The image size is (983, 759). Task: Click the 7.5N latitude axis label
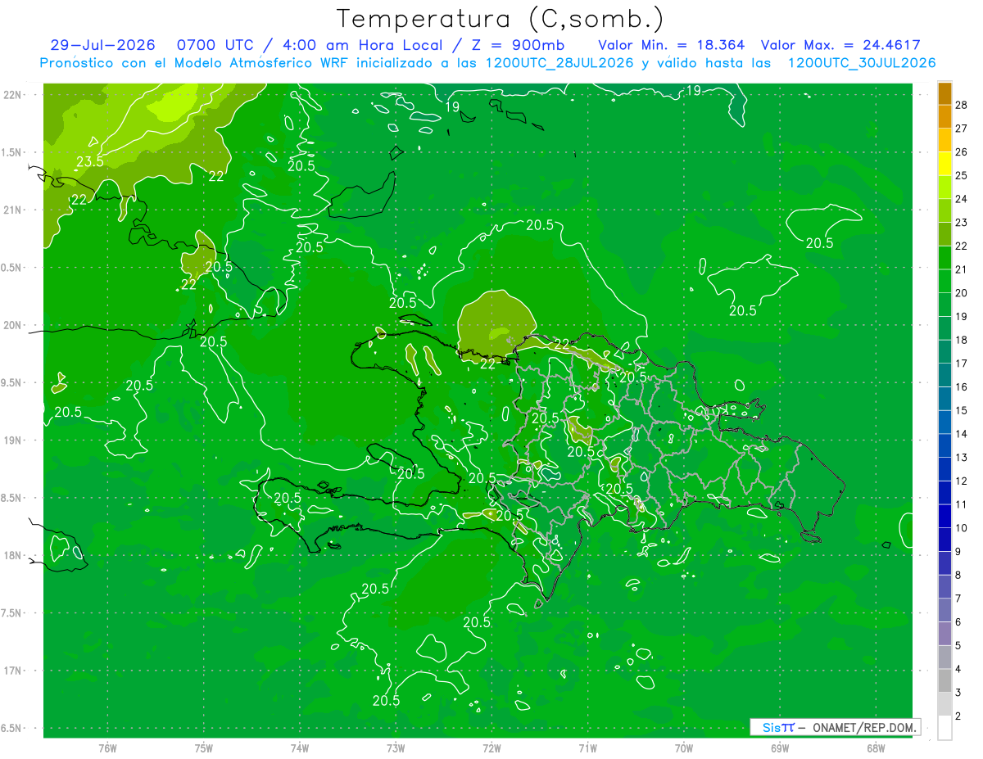click(11, 612)
